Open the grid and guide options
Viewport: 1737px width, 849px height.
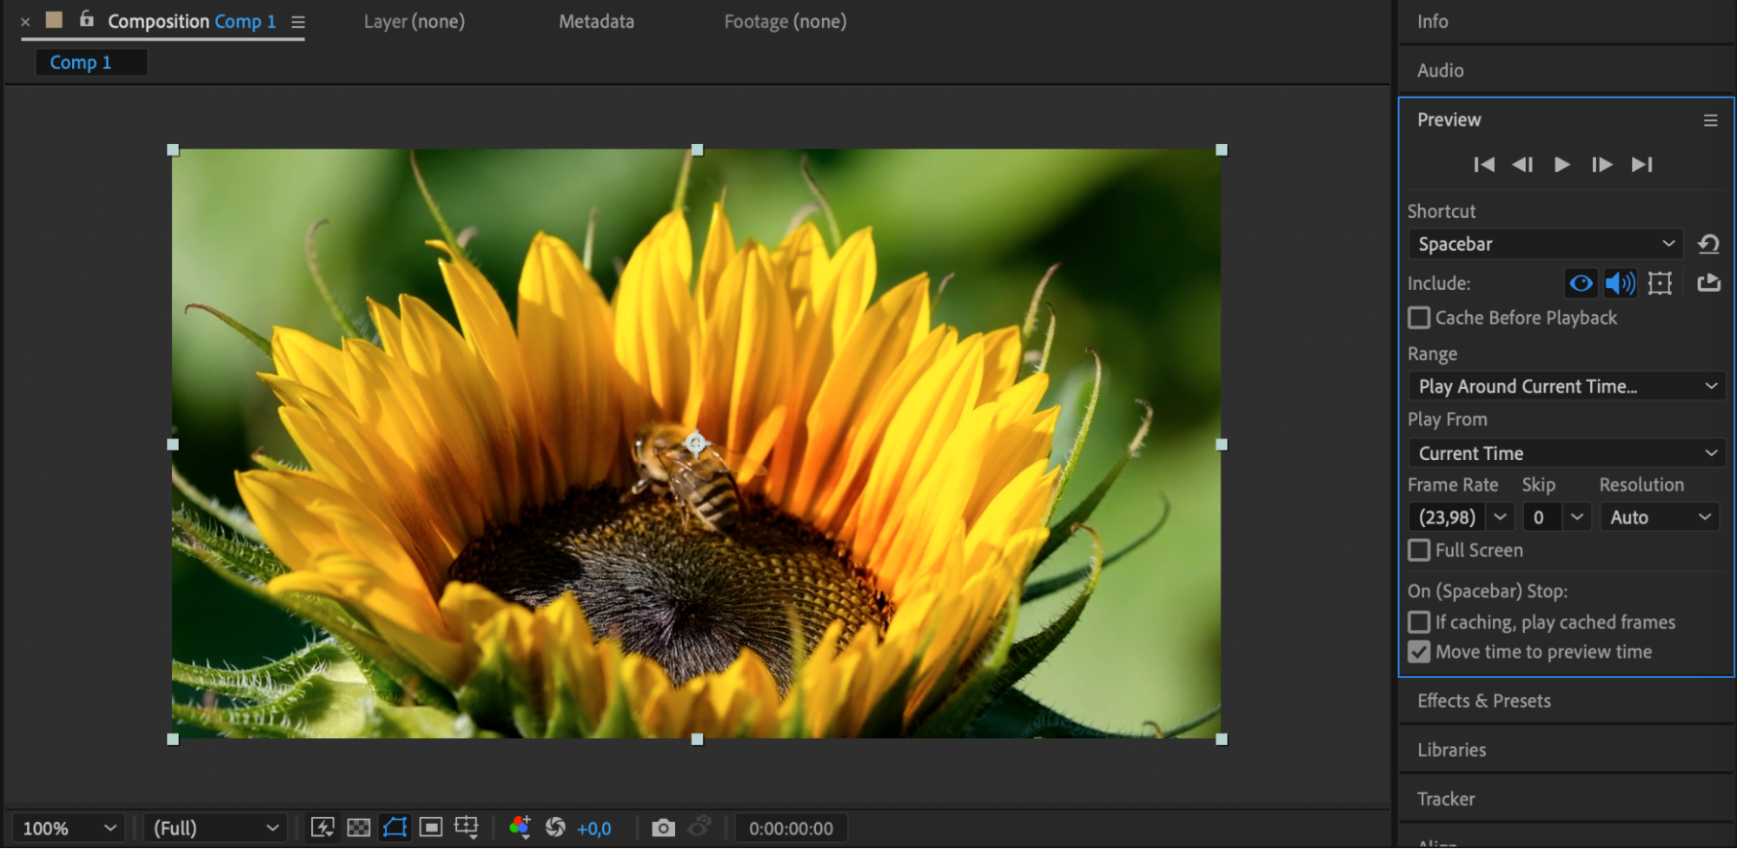tap(467, 828)
